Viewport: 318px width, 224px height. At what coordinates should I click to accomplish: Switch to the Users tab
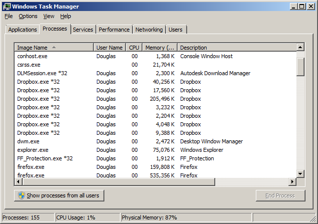tap(176, 30)
